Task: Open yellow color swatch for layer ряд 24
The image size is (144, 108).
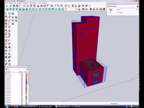Action: pyautogui.click(x=26, y=95)
